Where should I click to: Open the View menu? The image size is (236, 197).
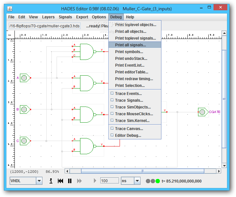click(x=33, y=17)
